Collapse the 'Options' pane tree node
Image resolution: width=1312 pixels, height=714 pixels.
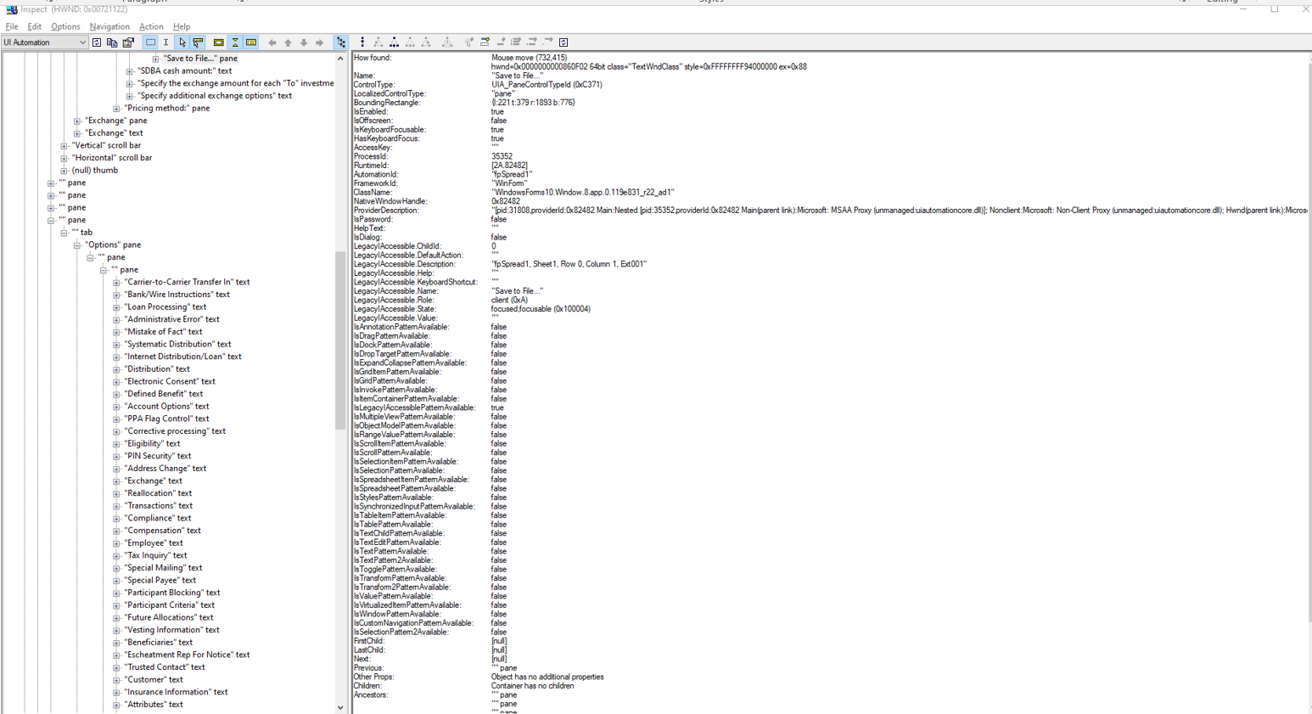click(x=76, y=245)
